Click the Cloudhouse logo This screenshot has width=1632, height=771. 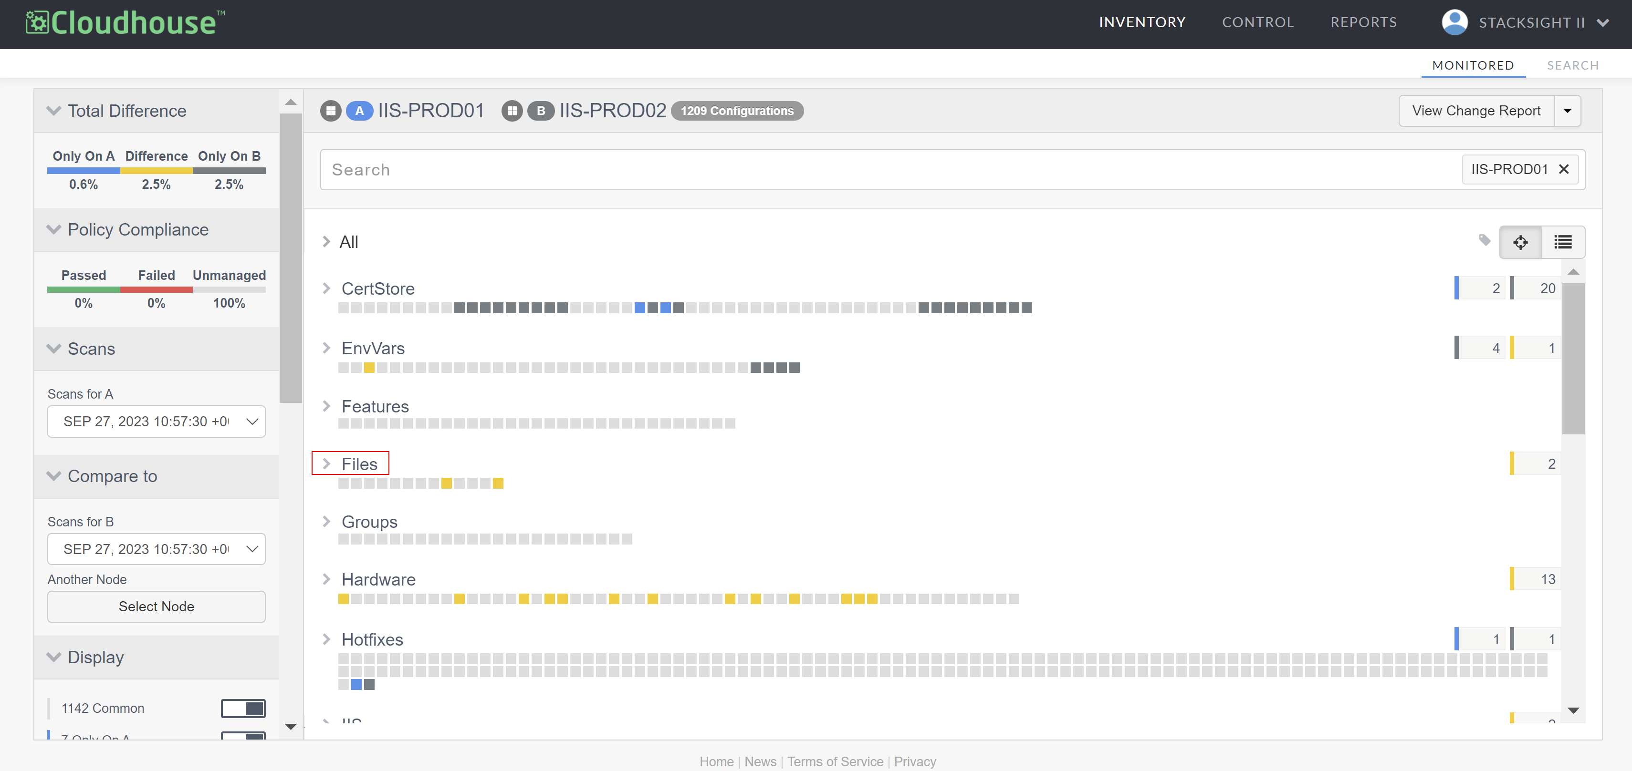[125, 23]
